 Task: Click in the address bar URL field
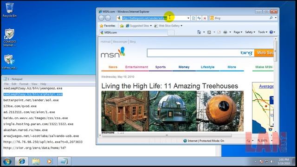pyautogui.click(x=154, y=18)
